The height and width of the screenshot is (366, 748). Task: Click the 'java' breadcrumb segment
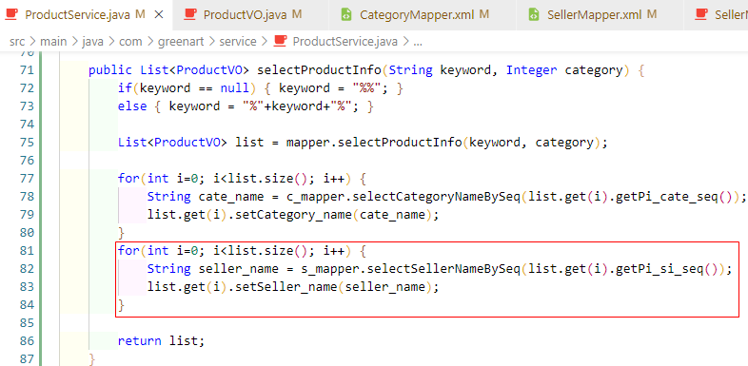pyautogui.click(x=92, y=42)
